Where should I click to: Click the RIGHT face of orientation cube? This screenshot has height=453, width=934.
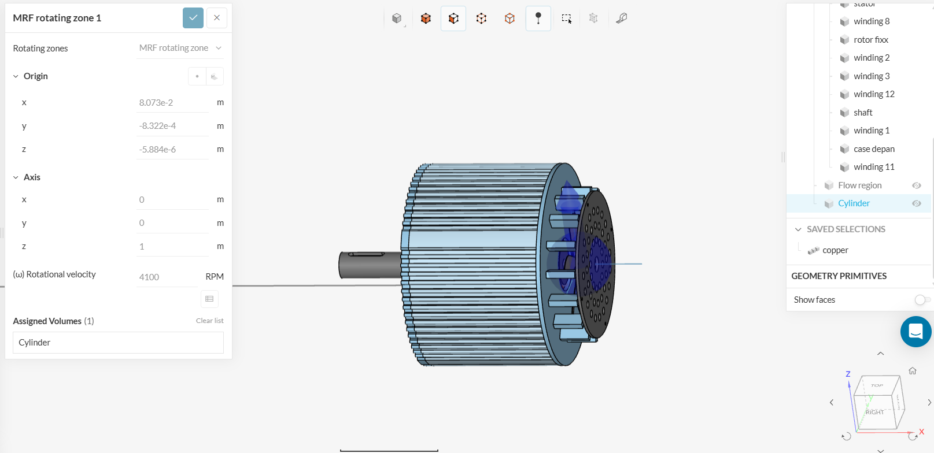(x=874, y=412)
